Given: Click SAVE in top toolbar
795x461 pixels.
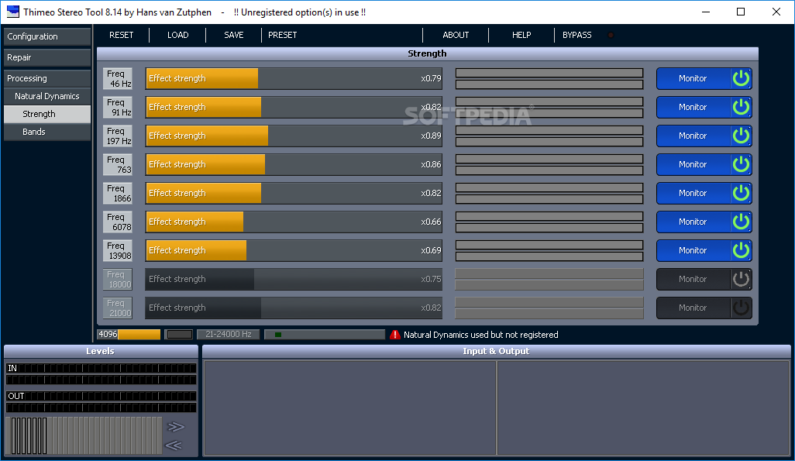Looking at the screenshot, I should pyautogui.click(x=234, y=35).
